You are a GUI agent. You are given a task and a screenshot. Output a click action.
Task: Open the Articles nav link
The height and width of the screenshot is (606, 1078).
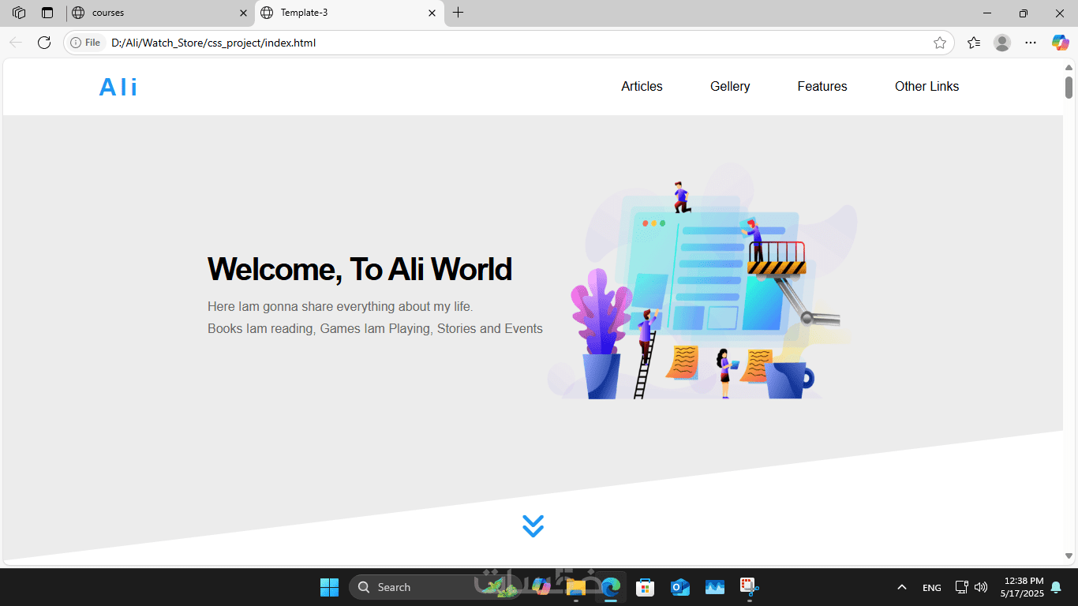click(x=642, y=87)
